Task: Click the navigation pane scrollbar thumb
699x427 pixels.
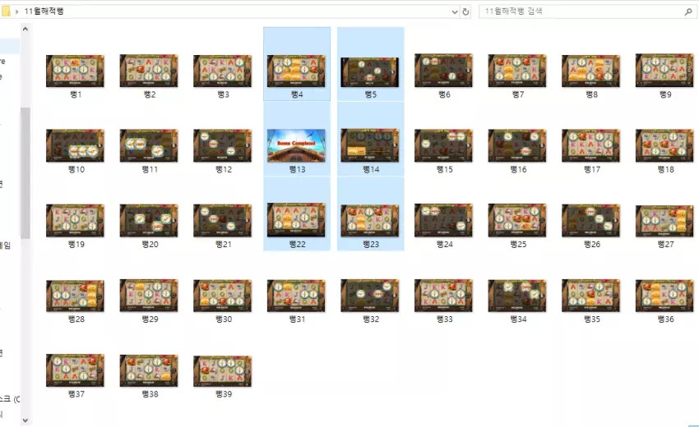Action: point(25,172)
